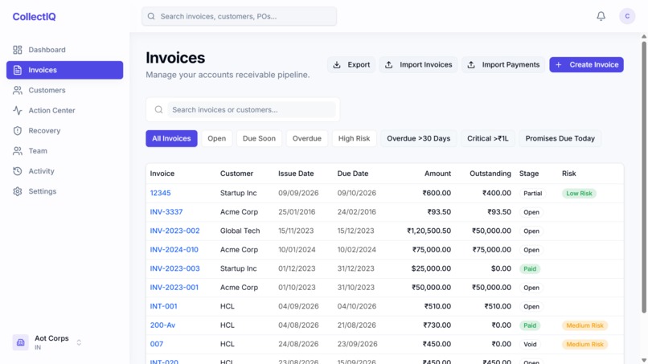Image resolution: width=648 pixels, height=364 pixels.
Task: Click the Activity history clock icon
Action: [18, 171]
